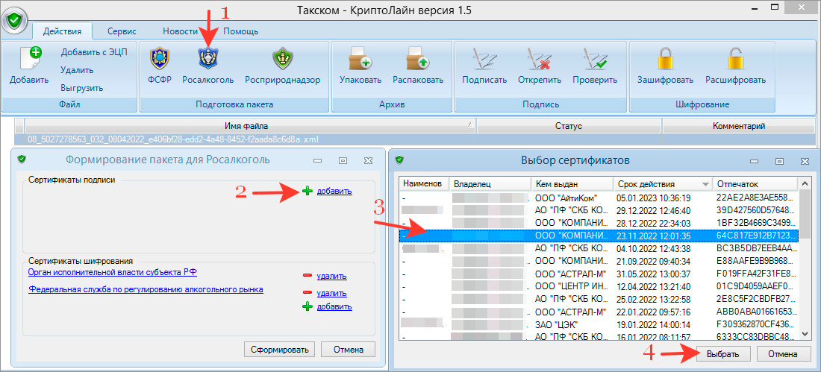Screen dimensions: 821x372
Task: Click the Добавить file icon
Action: coord(31,58)
